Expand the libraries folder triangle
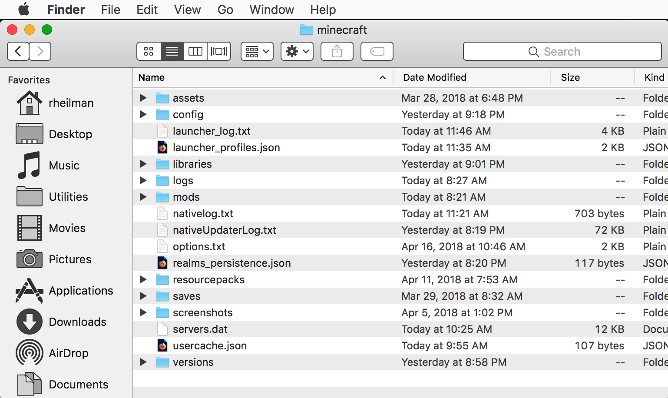Screen dimensions: 668x398 [x=143, y=164]
